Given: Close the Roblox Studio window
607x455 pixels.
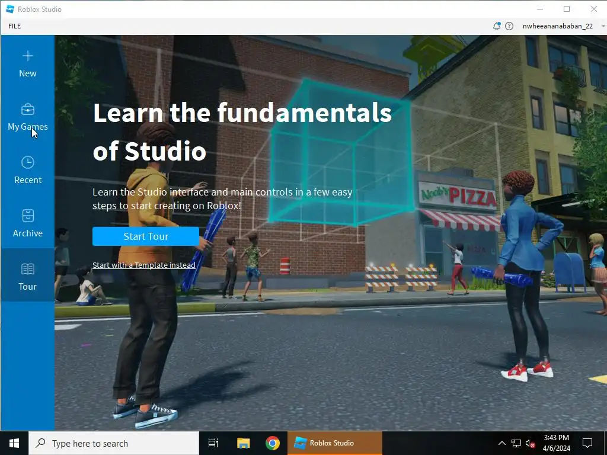Looking at the screenshot, I should [594, 9].
